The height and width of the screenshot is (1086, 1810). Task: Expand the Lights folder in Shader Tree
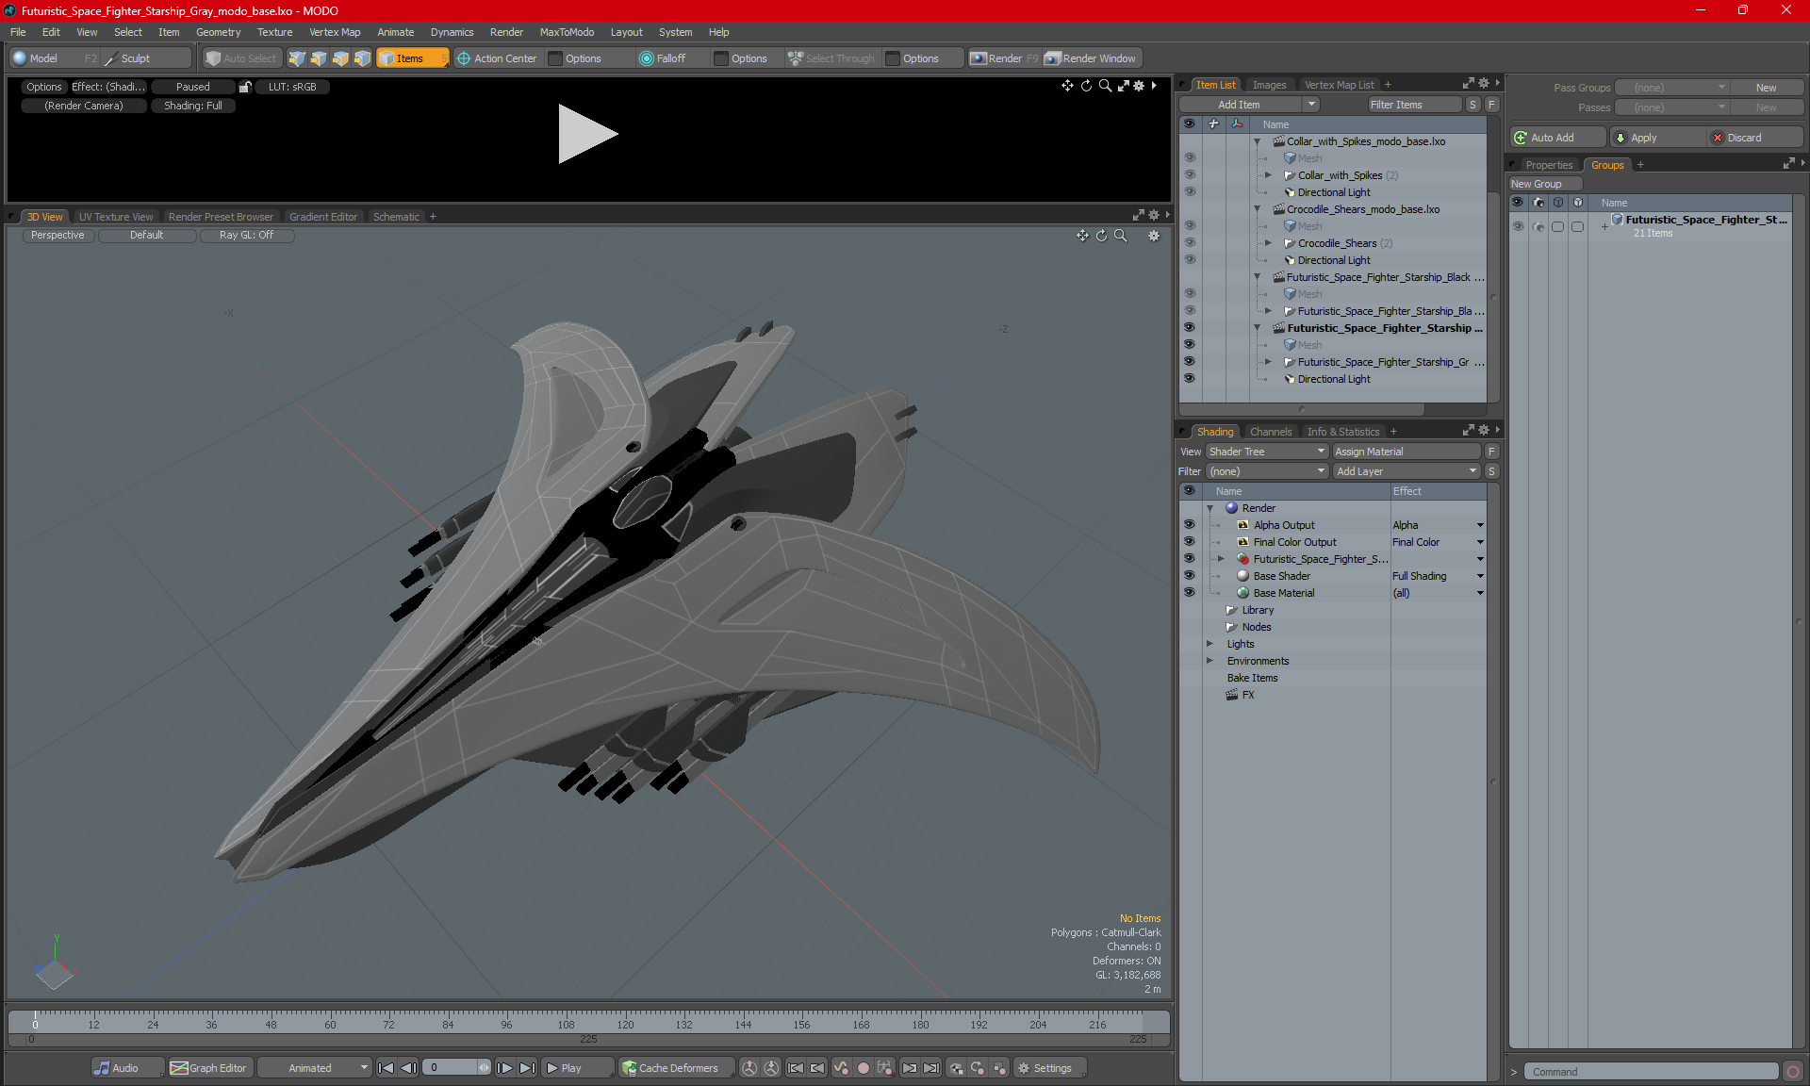[1209, 644]
